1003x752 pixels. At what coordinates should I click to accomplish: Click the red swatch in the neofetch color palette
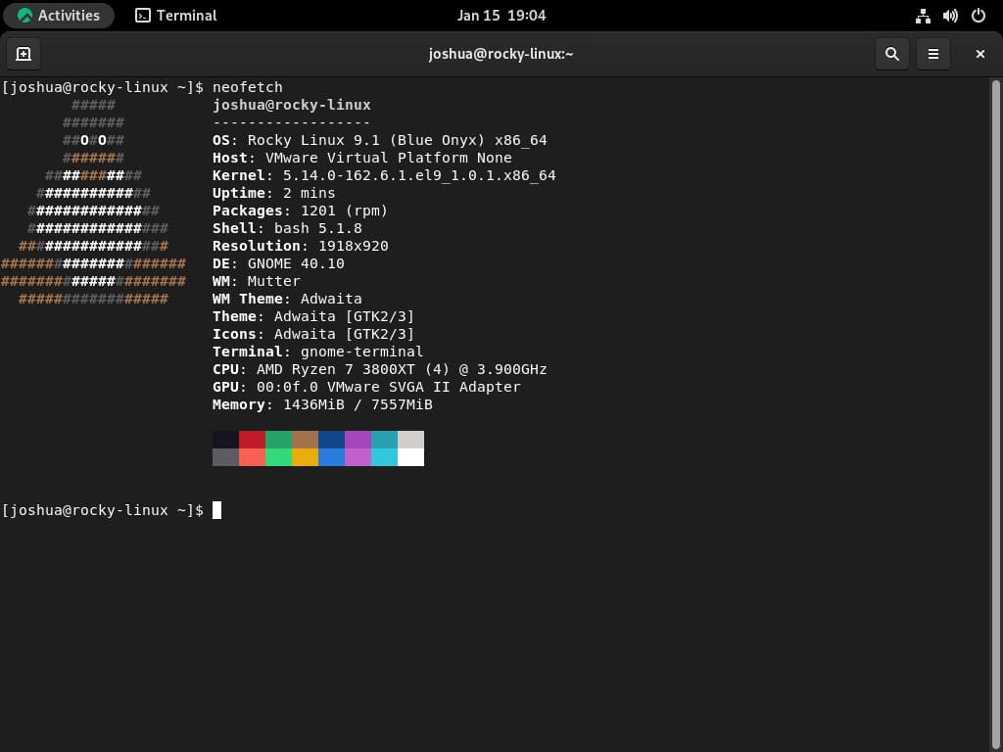click(x=250, y=440)
